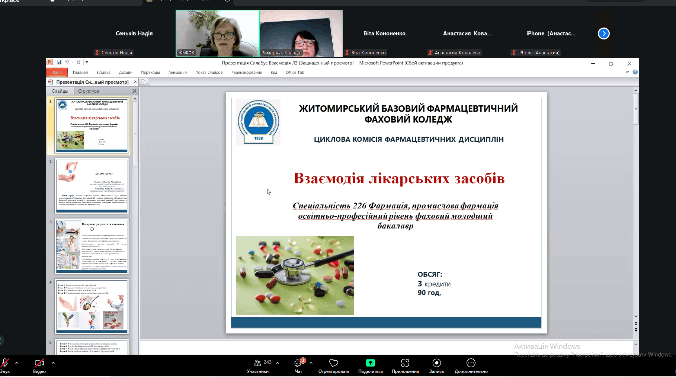The width and height of the screenshot is (676, 377).
Task: Open video options arrow next to Видео
Action: pos(53,362)
